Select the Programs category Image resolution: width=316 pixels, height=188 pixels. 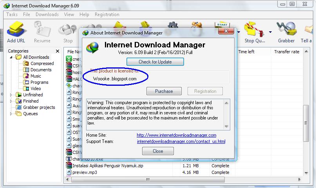tap(39, 82)
